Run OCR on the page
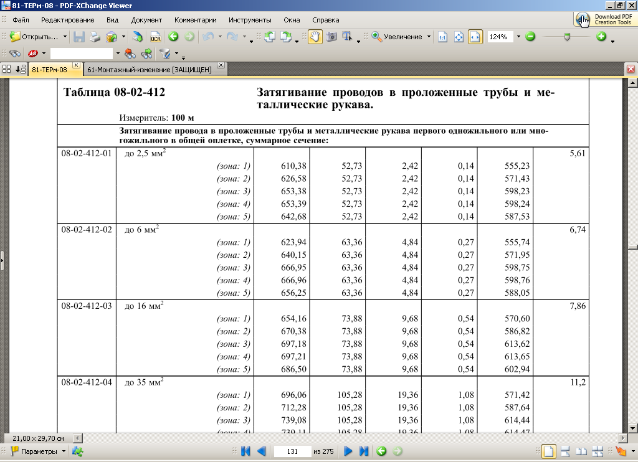 click(156, 37)
